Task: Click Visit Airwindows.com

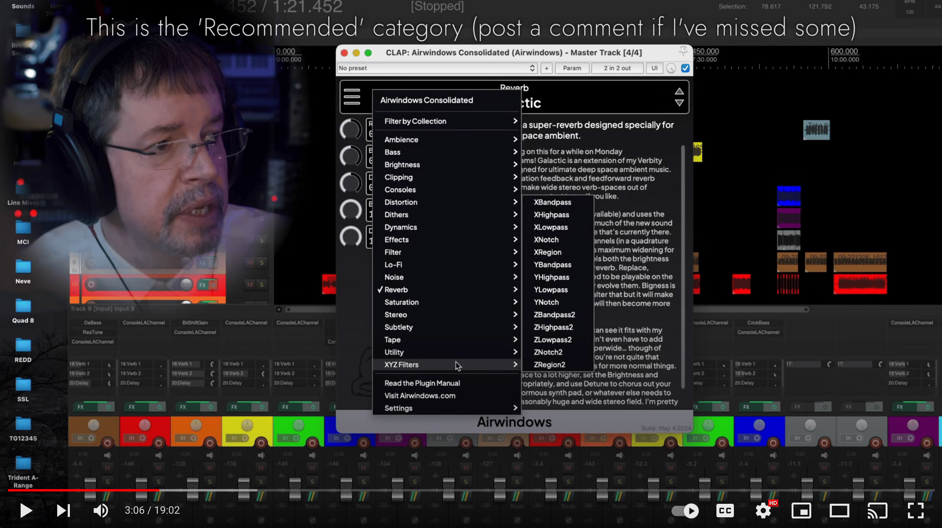Action: (447, 395)
